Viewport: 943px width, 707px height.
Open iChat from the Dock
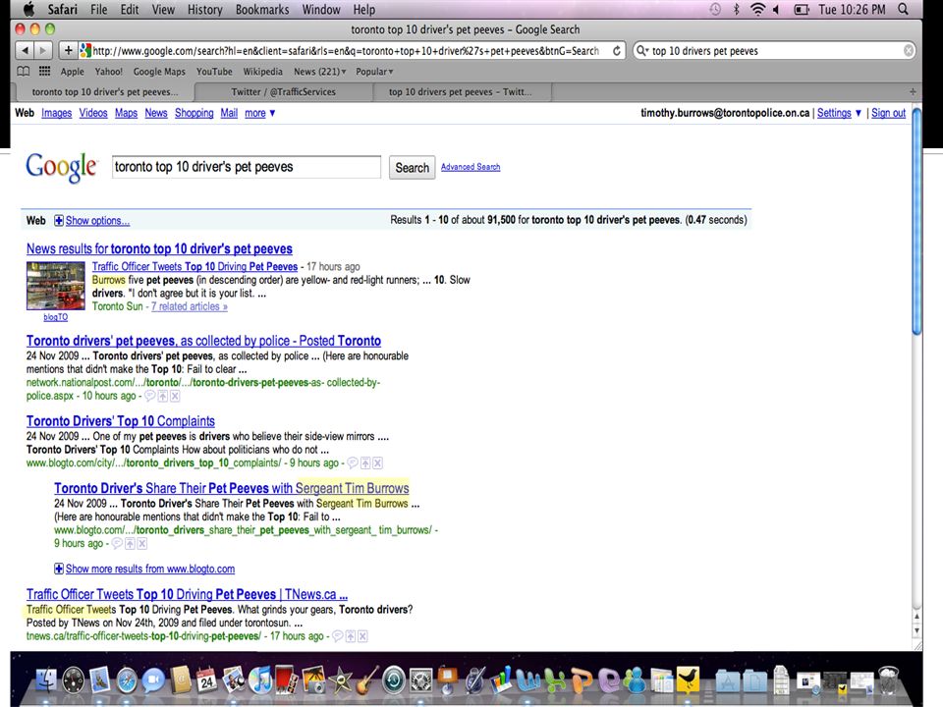(x=153, y=680)
